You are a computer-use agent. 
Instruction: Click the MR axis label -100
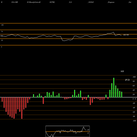coord(134,121)
